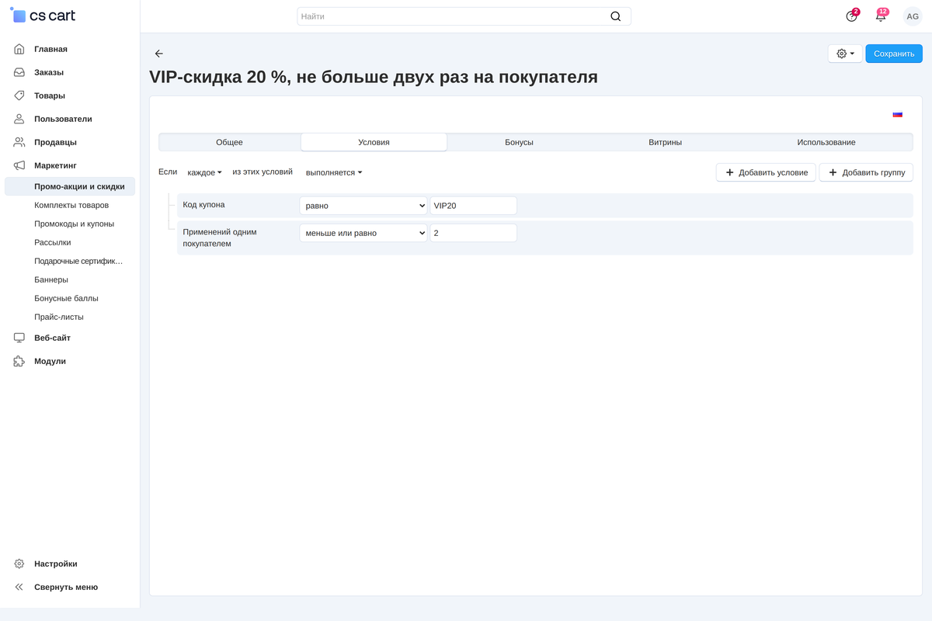Click the Настройки gear icon in sidebar
The width and height of the screenshot is (932, 621).
coord(19,564)
